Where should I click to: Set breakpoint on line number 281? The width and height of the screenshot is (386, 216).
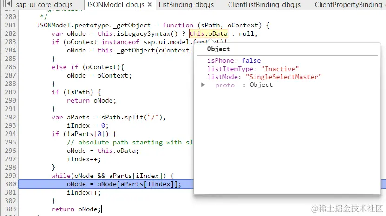pyautogui.click(x=10, y=26)
